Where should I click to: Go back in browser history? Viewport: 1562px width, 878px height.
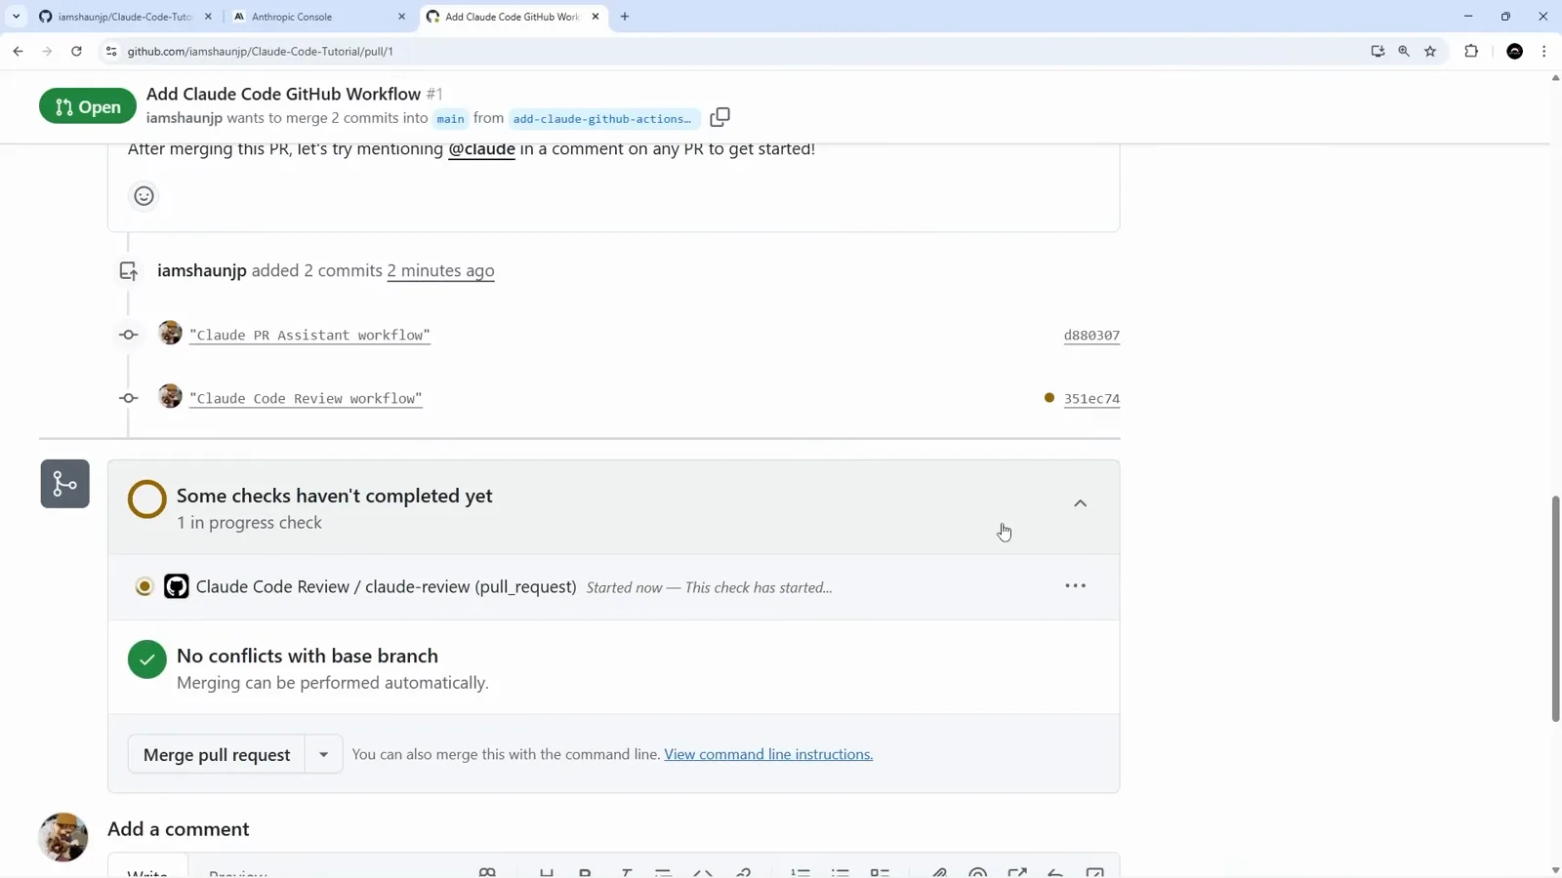point(19,51)
